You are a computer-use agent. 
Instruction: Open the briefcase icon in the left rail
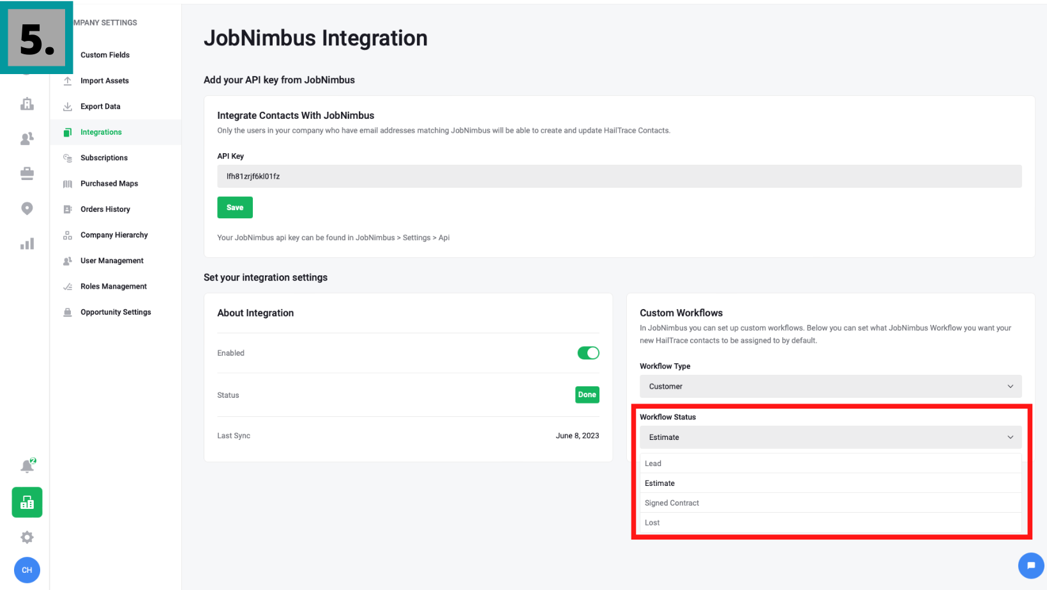(27, 173)
